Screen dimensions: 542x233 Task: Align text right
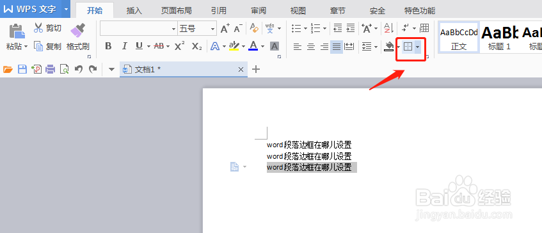click(x=324, y=46)
